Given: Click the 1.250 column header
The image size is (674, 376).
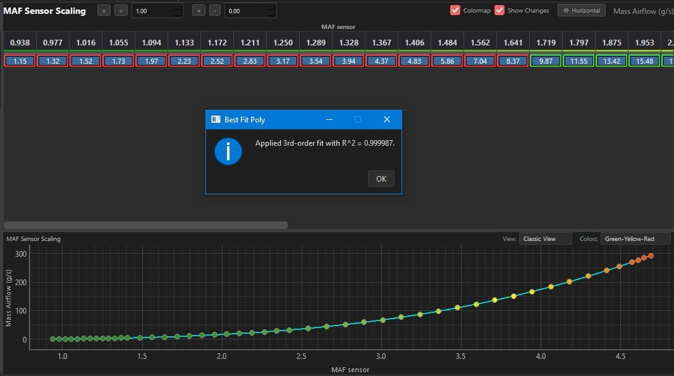Looking at the screenshot, I should pyautogui.click(x=283, y=42).
